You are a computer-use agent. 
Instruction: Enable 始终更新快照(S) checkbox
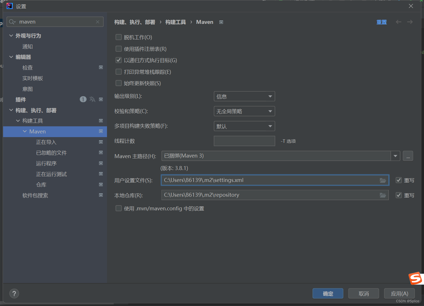point(119,83)
